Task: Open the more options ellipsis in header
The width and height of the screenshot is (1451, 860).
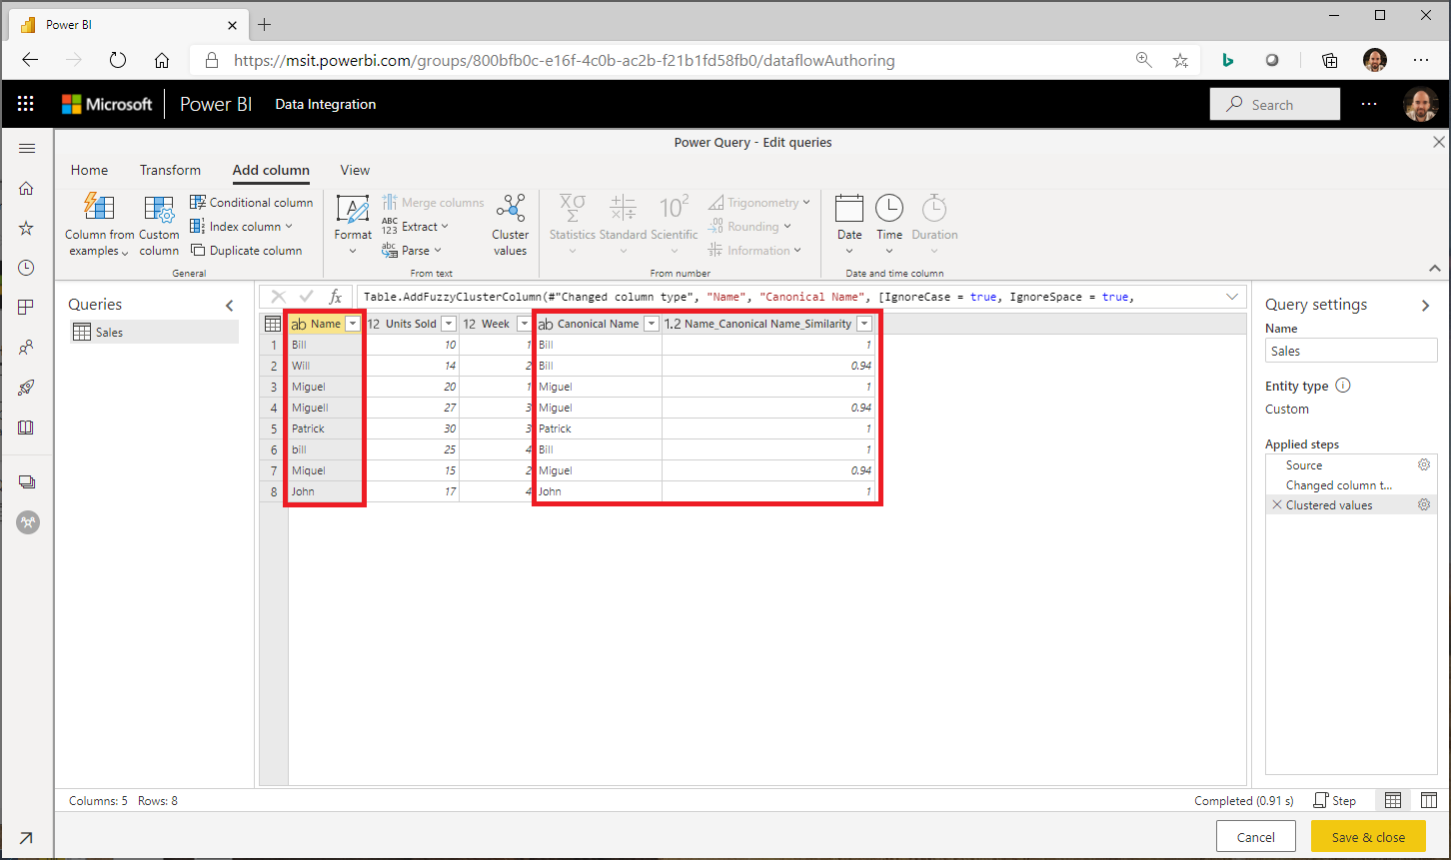Action: [1369, 104]
